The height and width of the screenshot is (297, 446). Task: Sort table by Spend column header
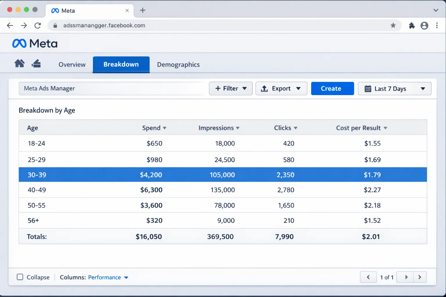click(154, 128)
